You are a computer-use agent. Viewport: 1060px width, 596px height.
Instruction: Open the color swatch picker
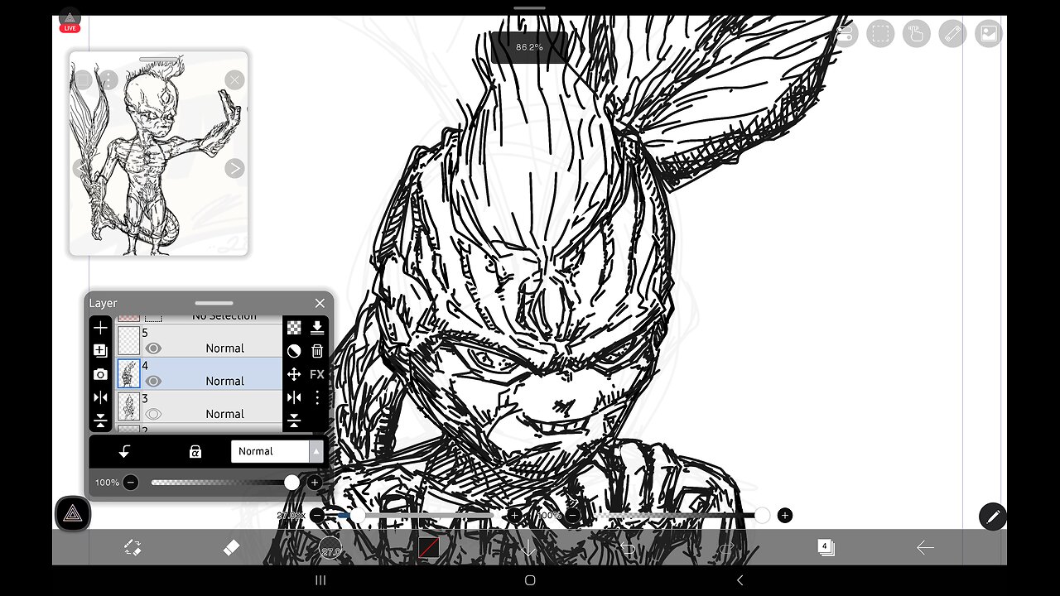click(x=429, y=548)
